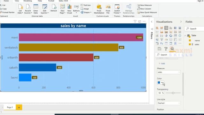Select the 100% stacked bar chart visual
The width and height of the screenshot is (204, 115).
tap(175, 28)
